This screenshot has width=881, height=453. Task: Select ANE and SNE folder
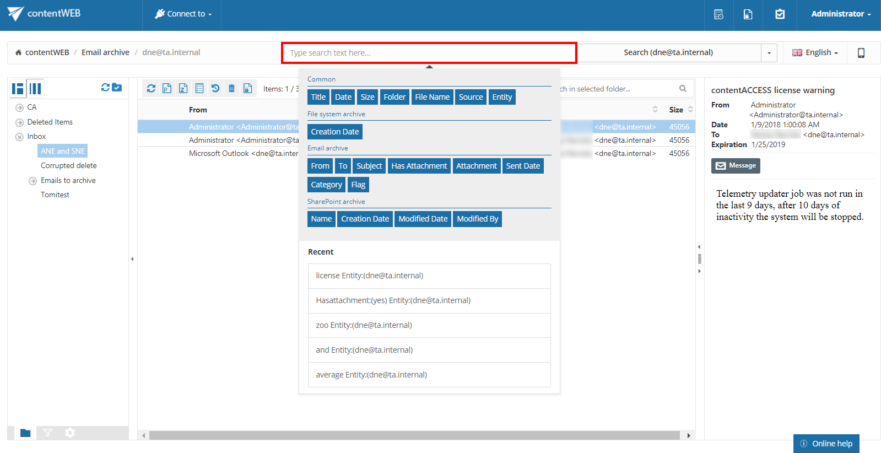pos(63,151)
